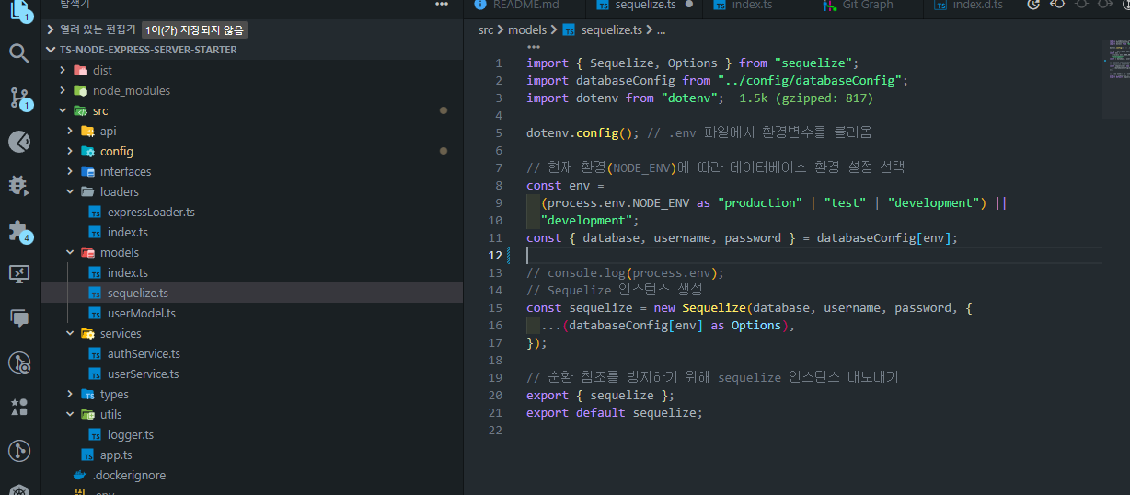
Task: Open the Remote Explorer monitor icon
Action: (19, 273)
